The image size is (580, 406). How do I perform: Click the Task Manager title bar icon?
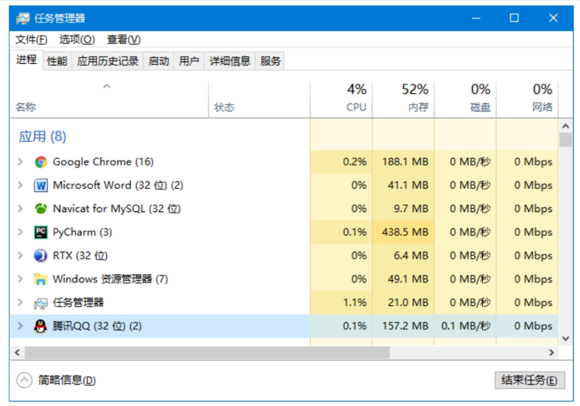(23, 18)
